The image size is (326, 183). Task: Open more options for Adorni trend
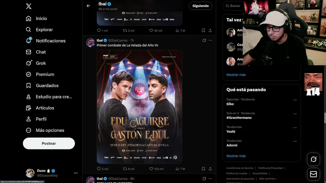tap(295, 141)
